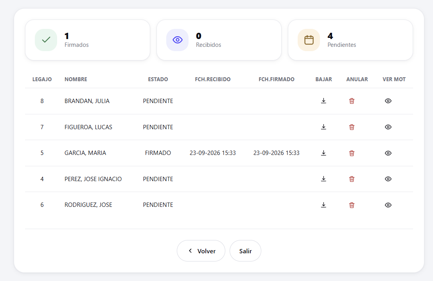
Task: Click the blue eye Recibidos icon
Action: tap(177, 40)
